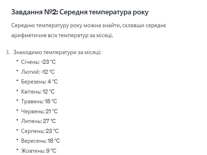The image size is (207, 155).
Task: Click the heading "Завдання №2: Середня температура року"
Action: coord(80,12)
